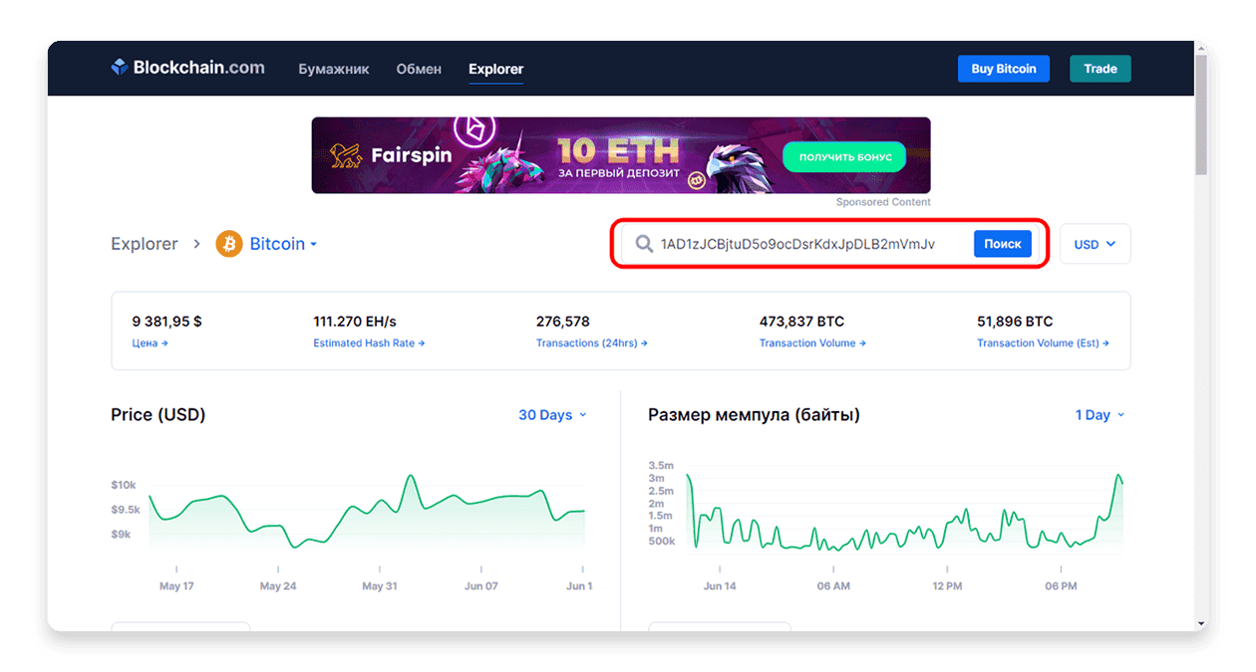Open the Estimated Hash Rate link
Screen dimensions: 1256x672
point(369,342)
